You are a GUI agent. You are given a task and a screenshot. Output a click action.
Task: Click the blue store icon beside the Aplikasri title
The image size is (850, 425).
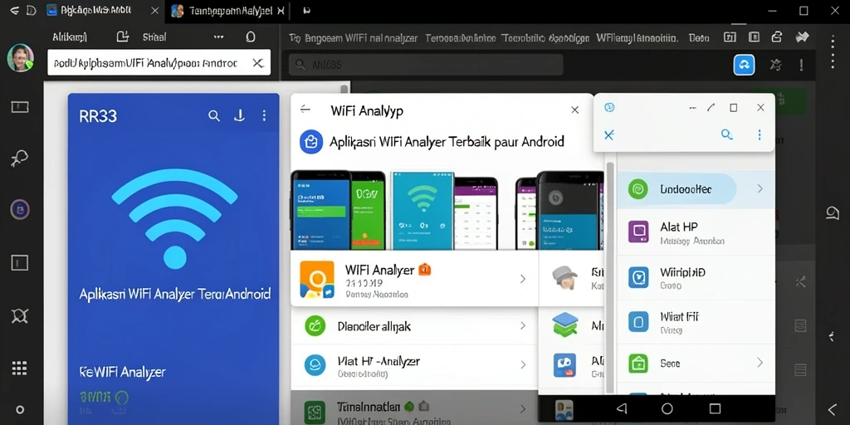(x=311, y=142)
